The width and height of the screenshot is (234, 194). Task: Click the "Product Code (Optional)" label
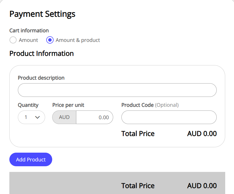(150, 105)
